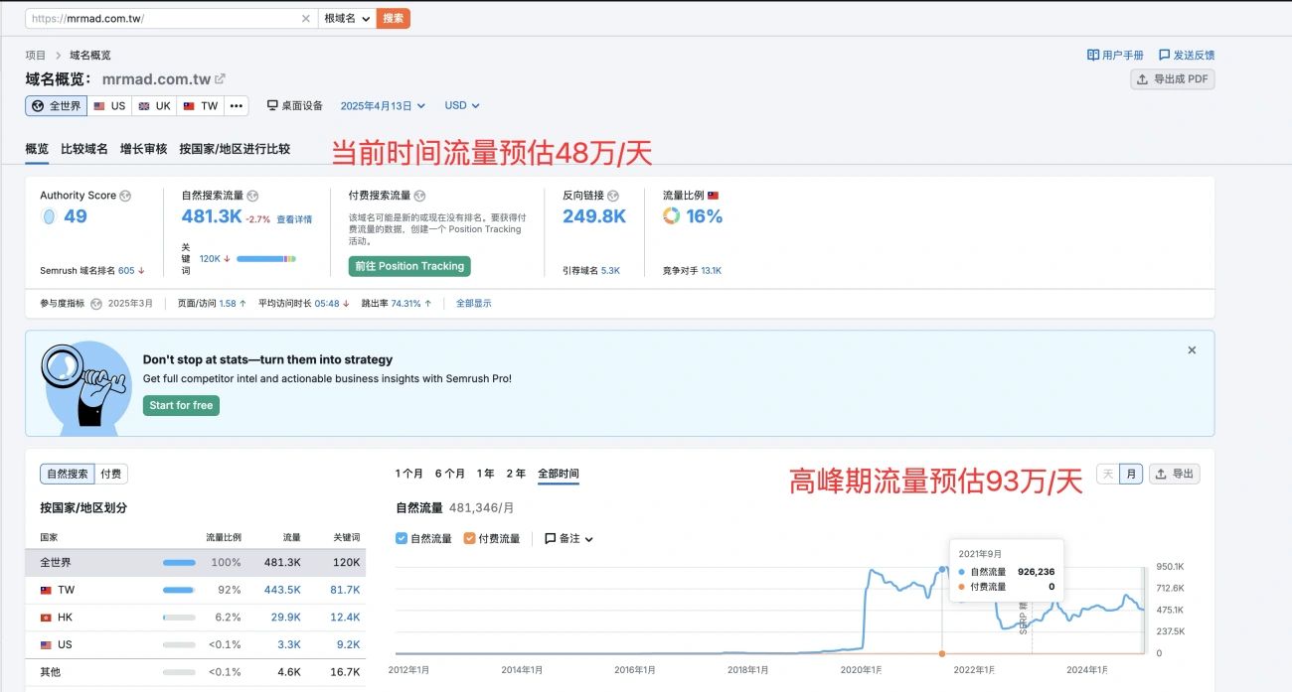Select the worldwide 全世界 database button
Image resolution: width=1292 pixels, height=692 pixels.
[x=57, y=106]
